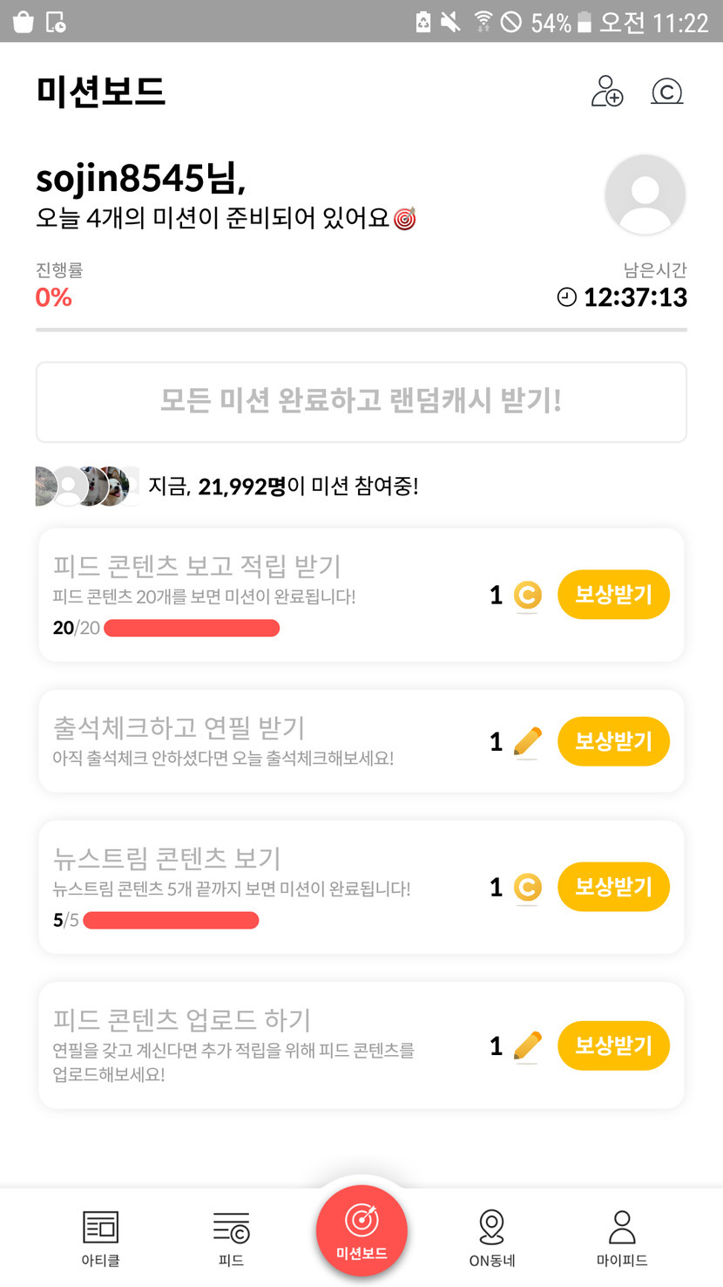Select the 미션보드 center tab

(x=361, y=1230)
